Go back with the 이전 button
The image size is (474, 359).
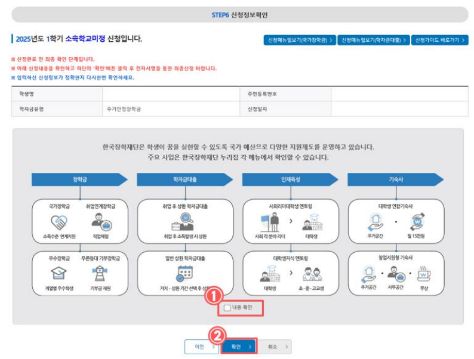point(201,346)
